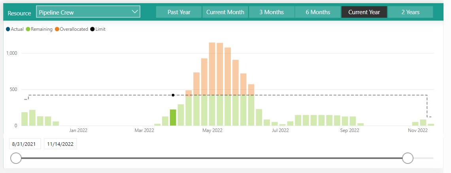Switch to 2 Years range
This screenshot has height=173, width=451.
click(x=410, y=12)
